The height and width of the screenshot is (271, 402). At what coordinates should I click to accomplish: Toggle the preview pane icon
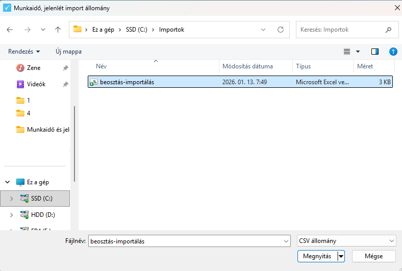coord(375,52)
